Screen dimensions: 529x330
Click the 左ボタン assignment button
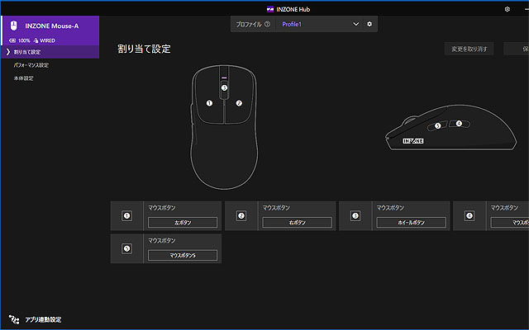[x=183, y=222]
